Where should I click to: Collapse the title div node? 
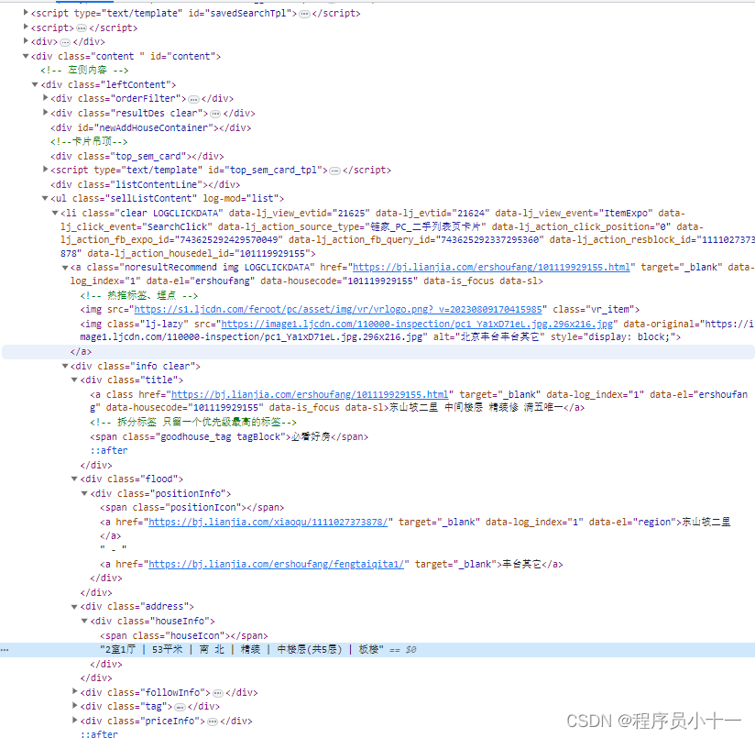point(74,380)
